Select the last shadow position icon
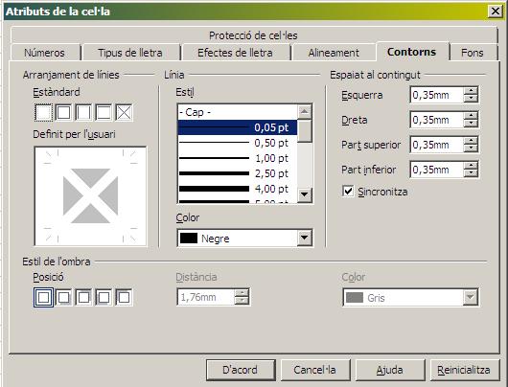The width and height of the screenshot is (508, 387). 124,297
